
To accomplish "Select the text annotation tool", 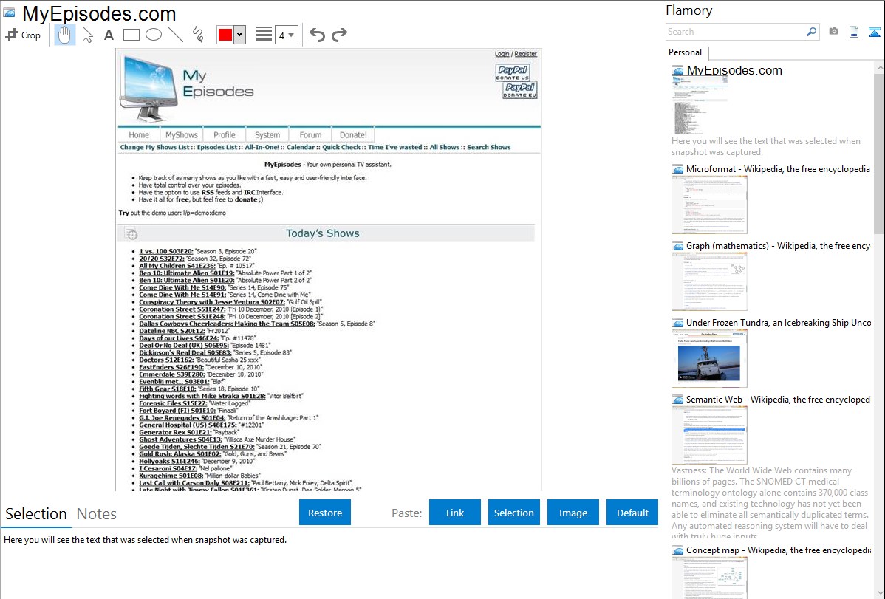I will pyautogui.click(x=109, y=35).
